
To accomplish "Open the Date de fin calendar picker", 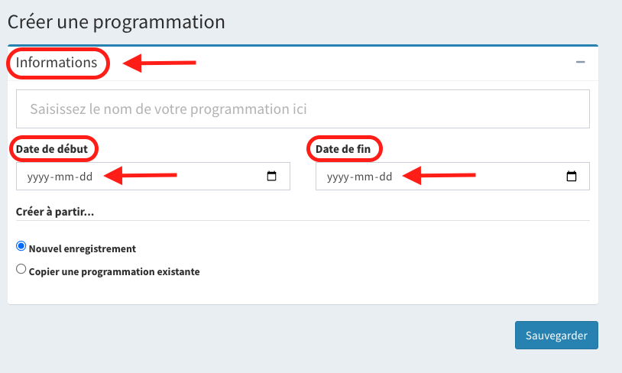I will (572, 177).
